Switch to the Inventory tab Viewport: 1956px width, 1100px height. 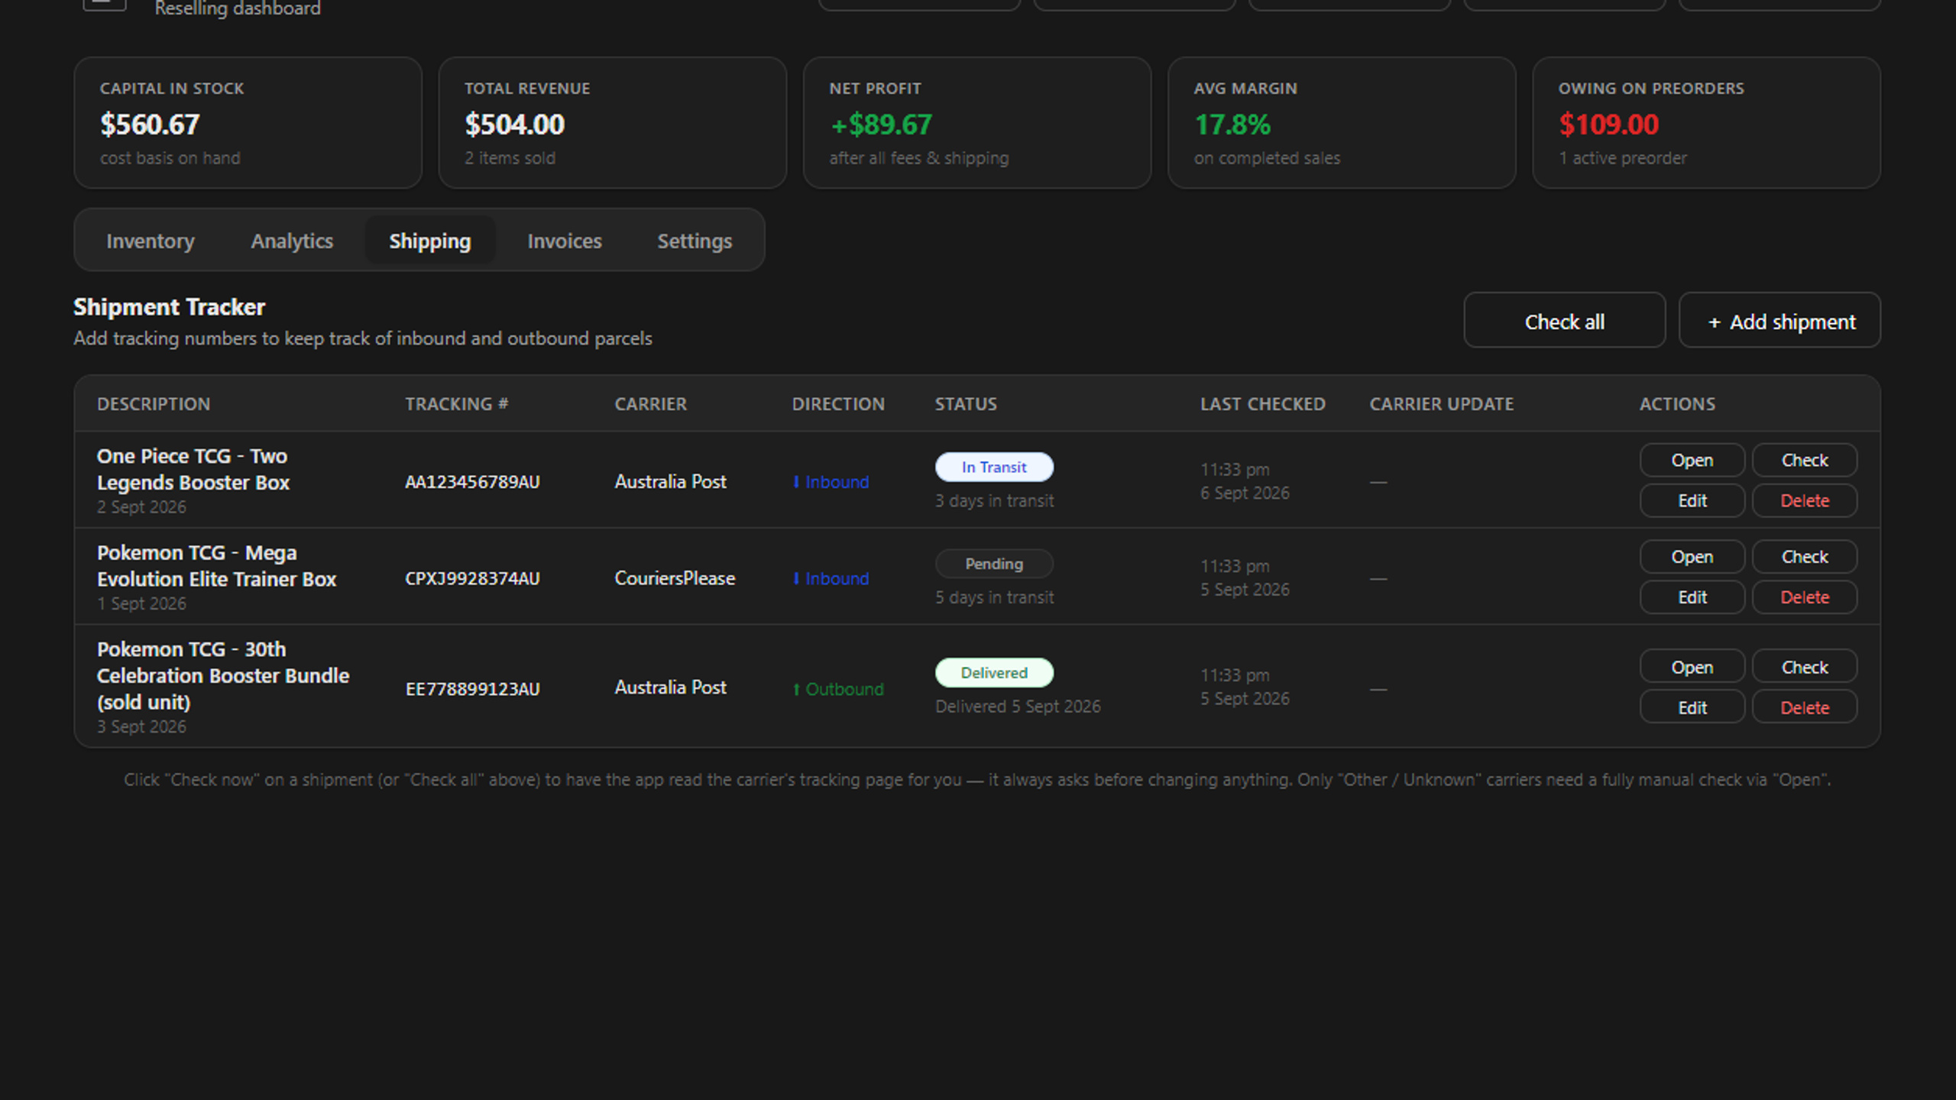pos(151,241)
